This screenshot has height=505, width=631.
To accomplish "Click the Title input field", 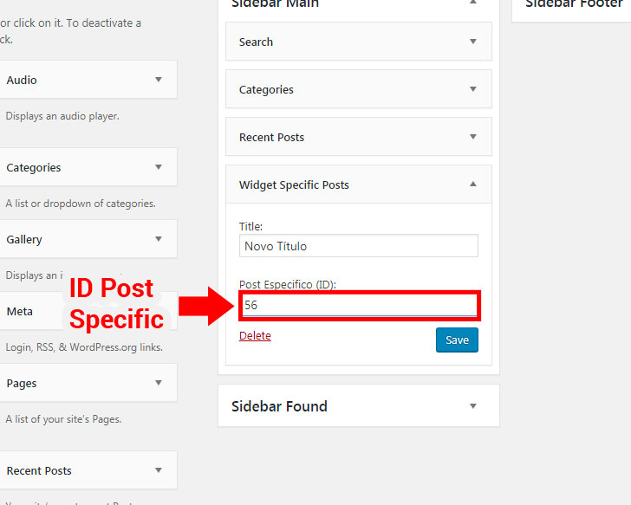I will click(359, 246).
